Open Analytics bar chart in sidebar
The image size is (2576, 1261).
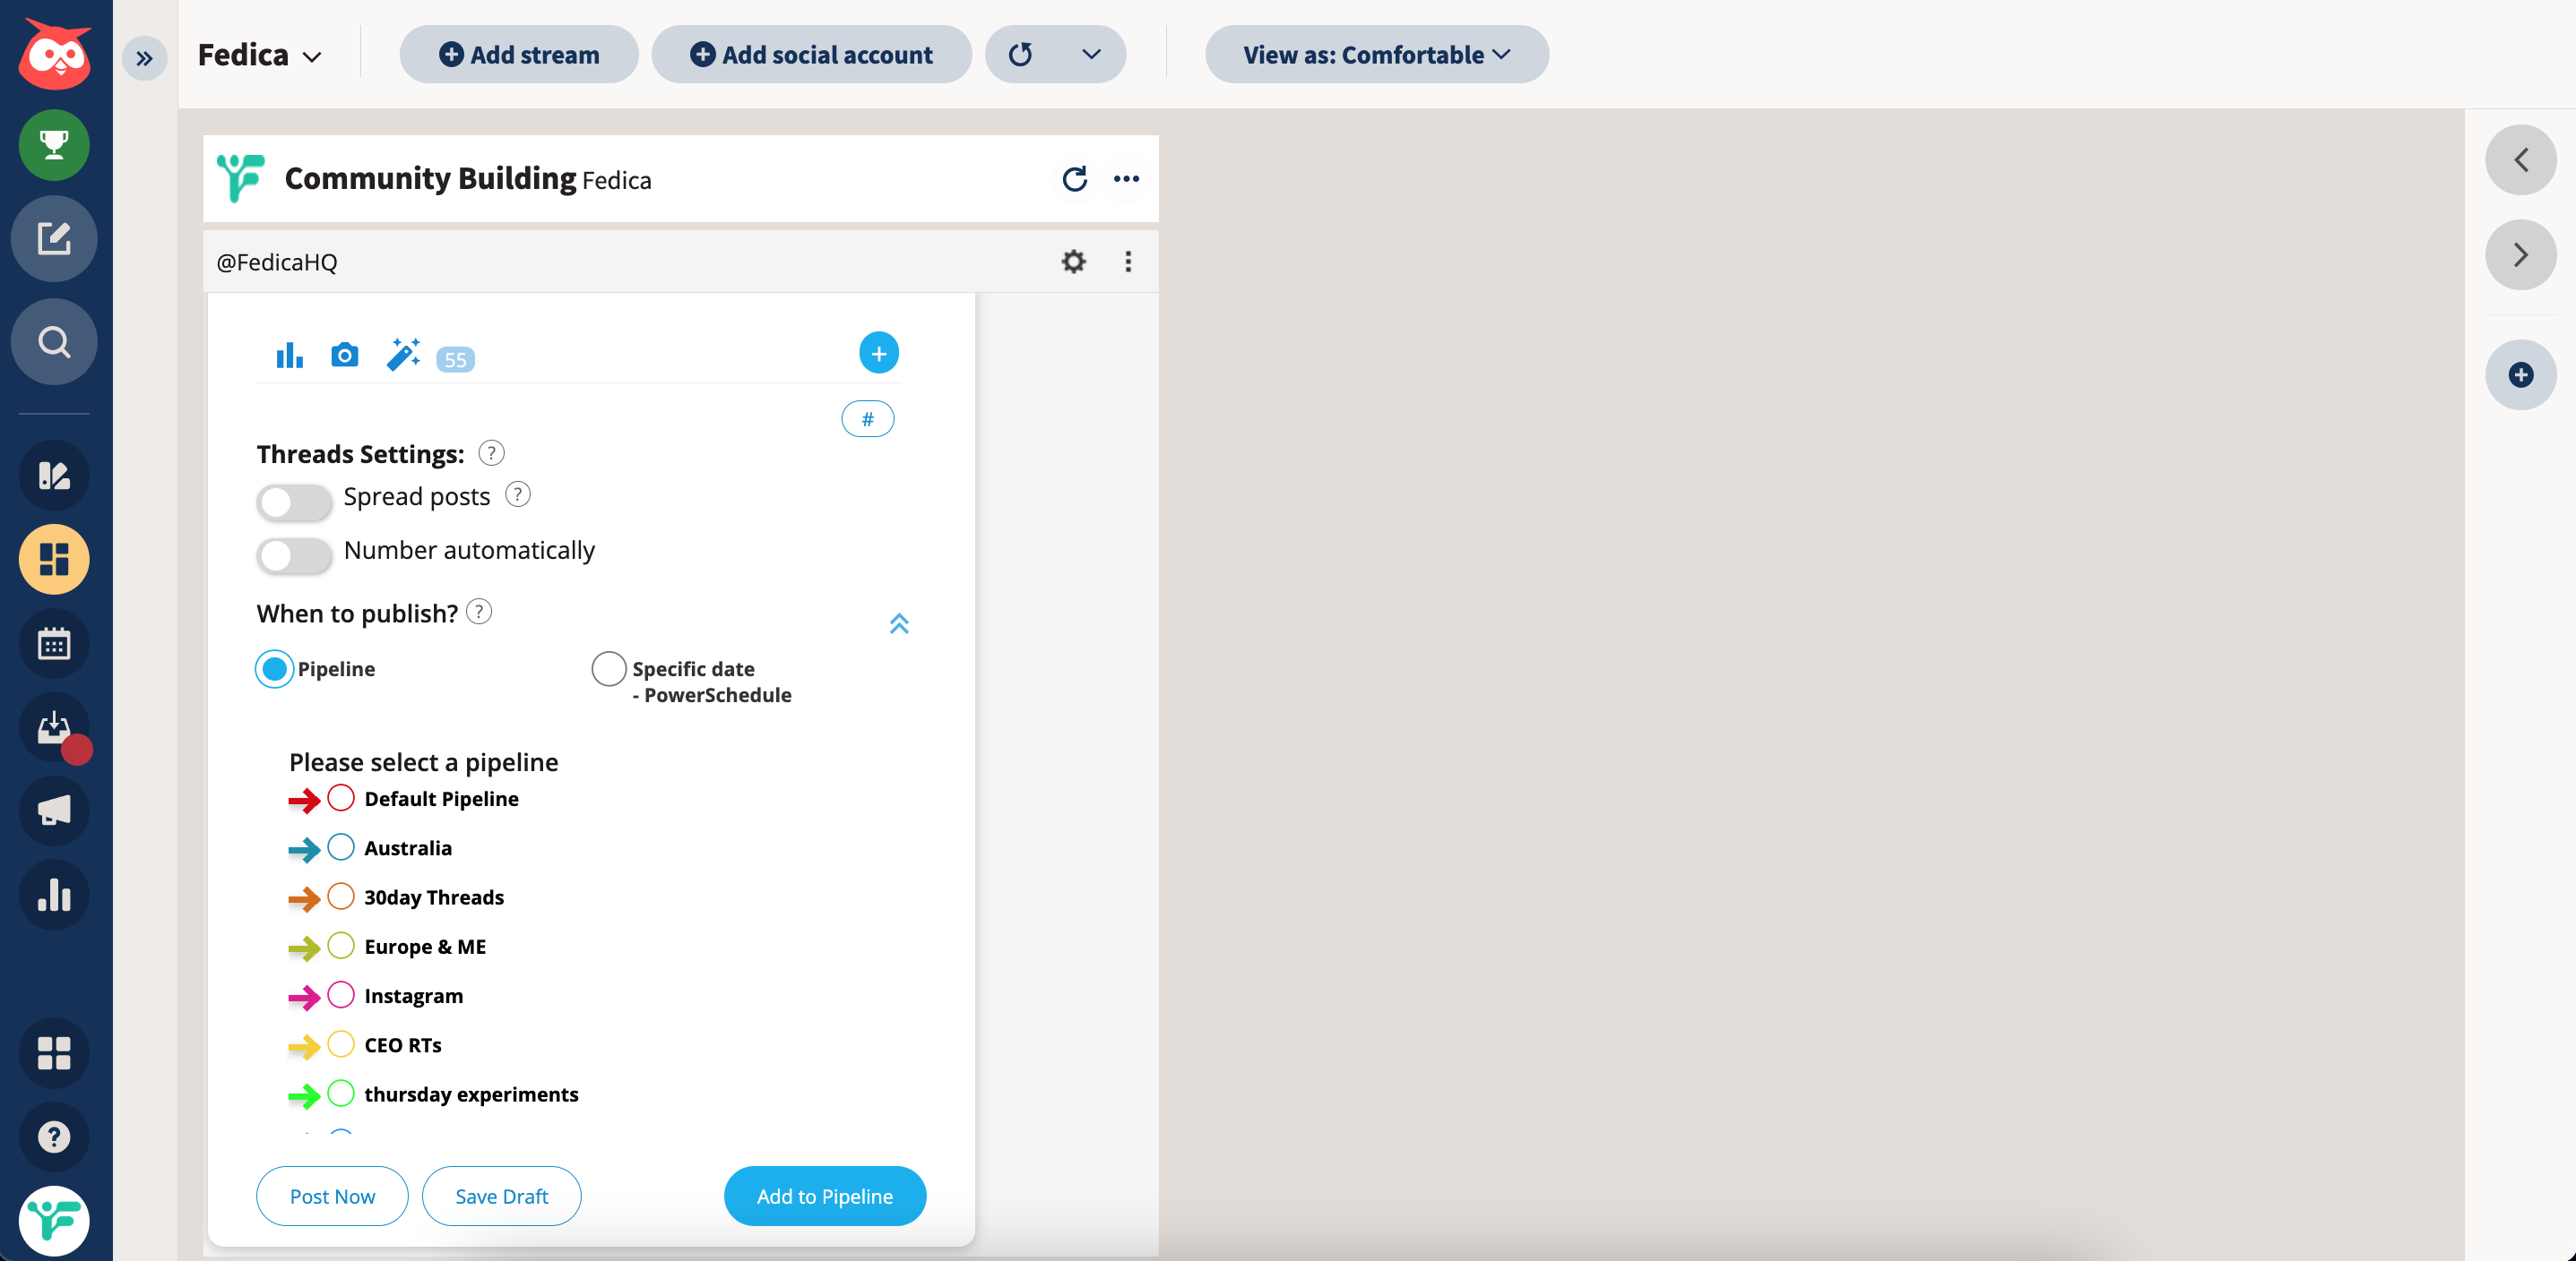coord(54,895)
